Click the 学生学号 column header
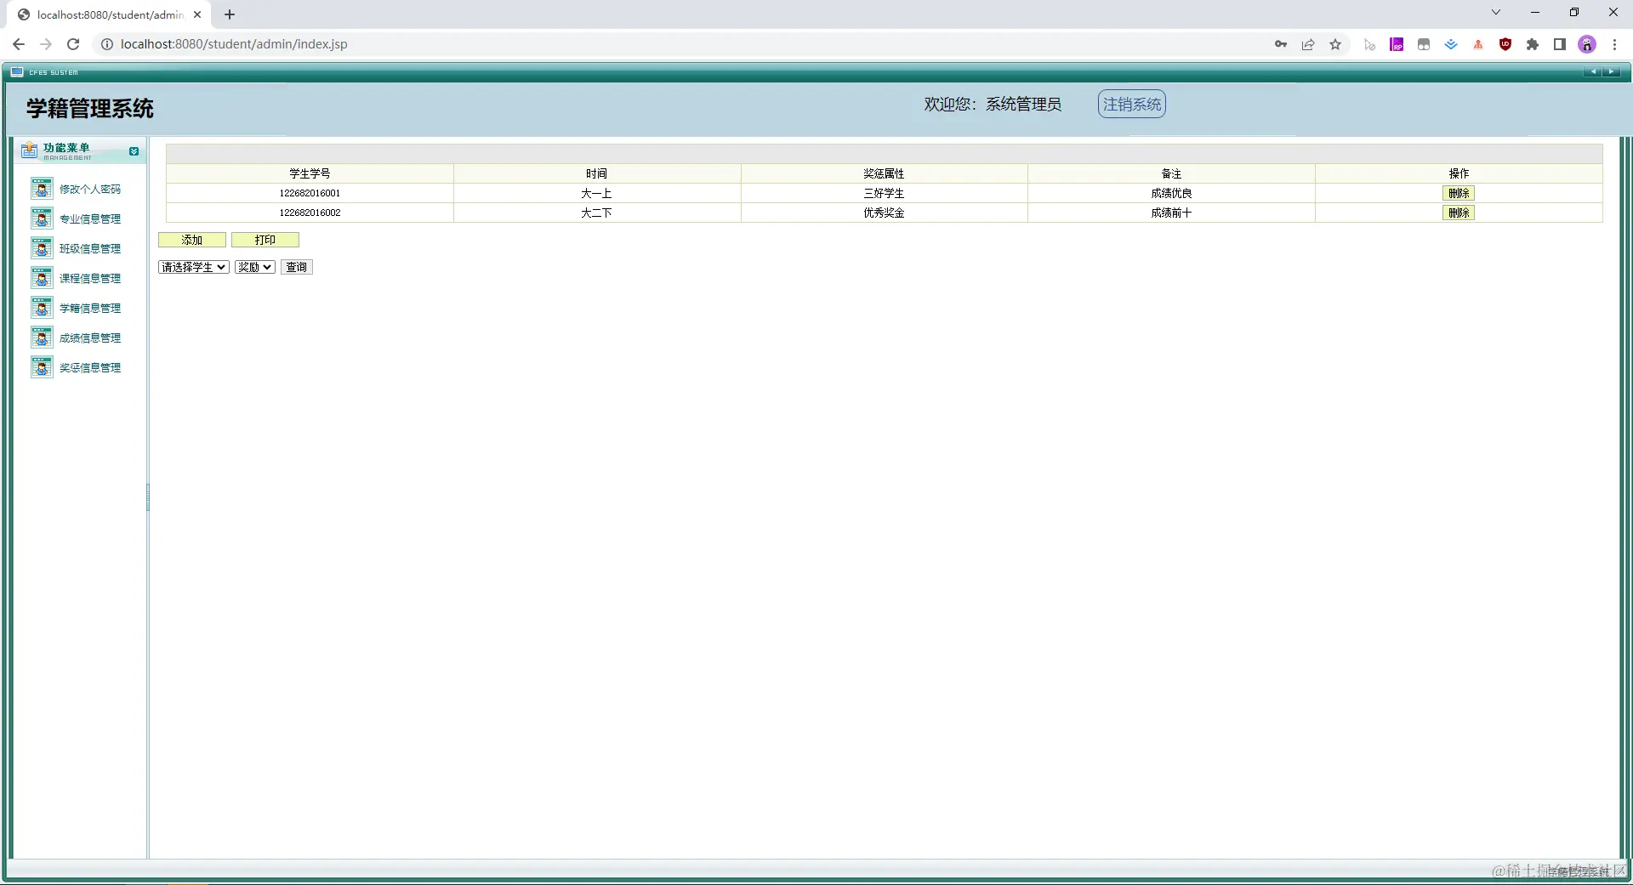This screenshot has height=885, width=1633. coord(310,173)
